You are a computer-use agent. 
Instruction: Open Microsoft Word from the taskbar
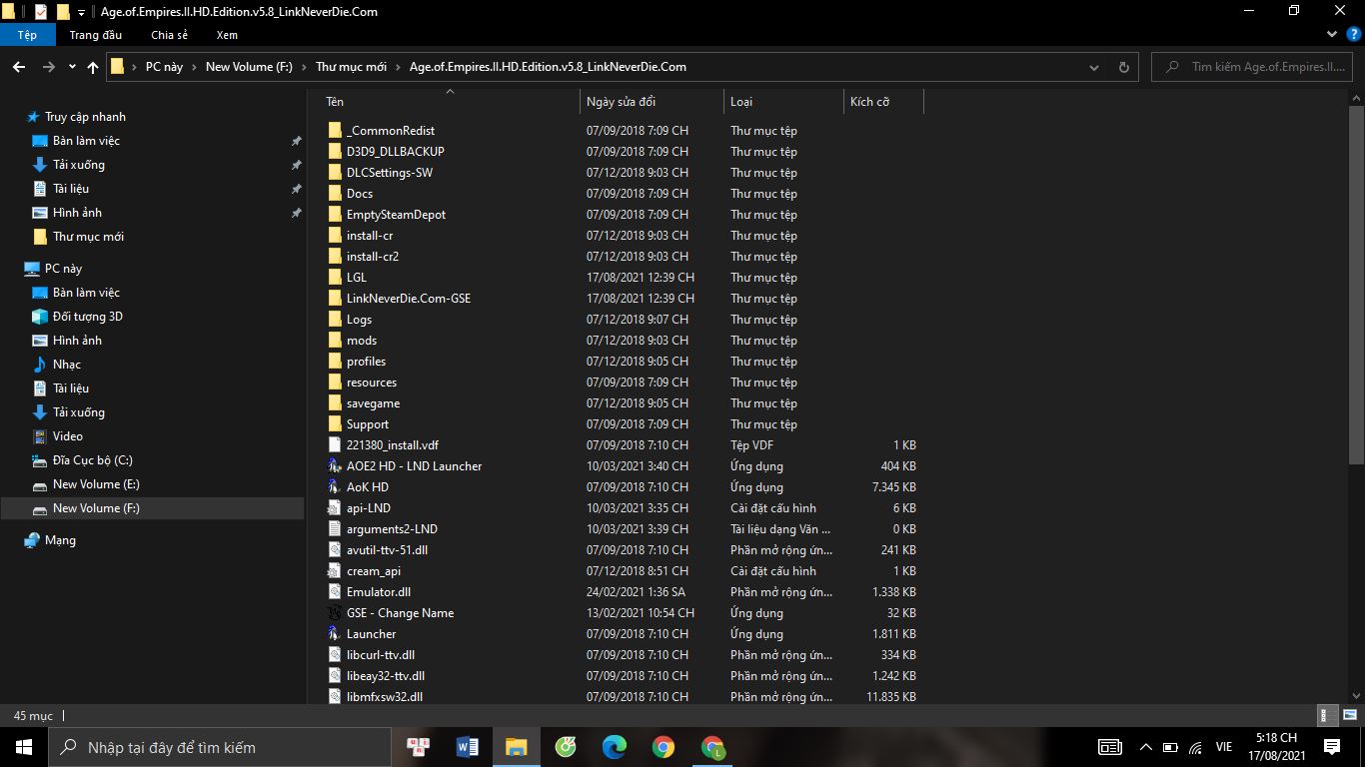[467, 747]
